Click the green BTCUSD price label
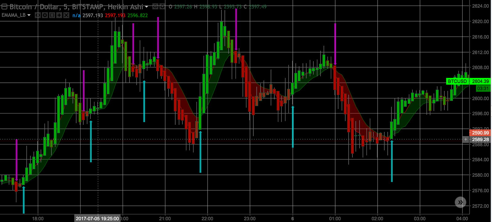The image size is (492, 222). tap(457, 81)
